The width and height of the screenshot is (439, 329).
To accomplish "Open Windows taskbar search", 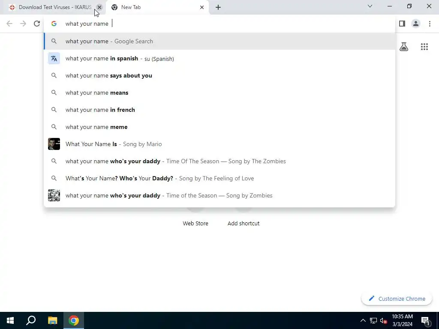I will click(x=31, y=320).
